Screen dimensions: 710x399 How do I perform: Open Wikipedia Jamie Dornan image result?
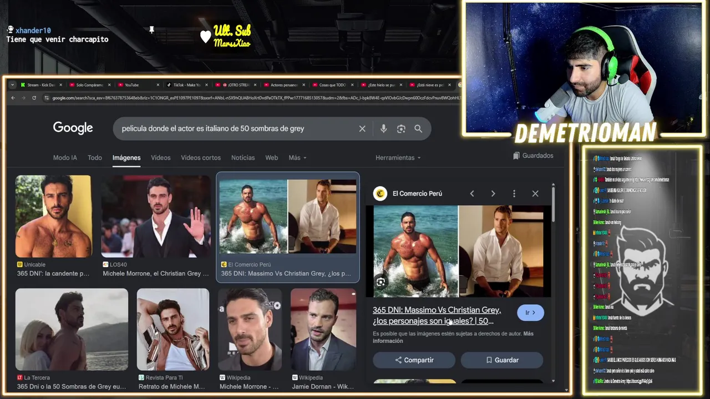[x=323, y=339]
